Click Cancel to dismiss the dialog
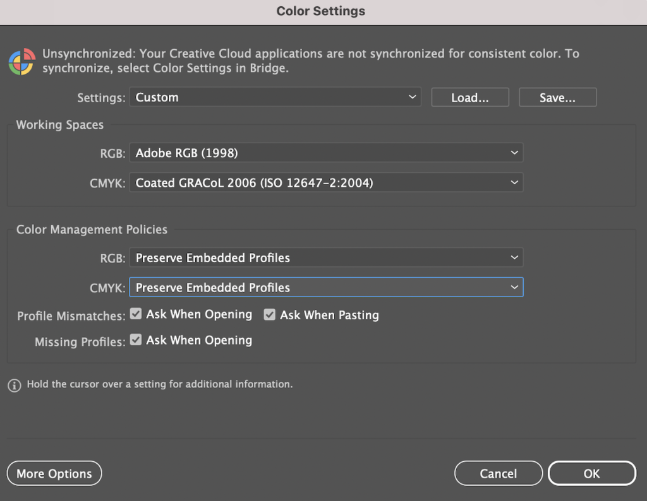 pyautogui.click(x=498, y=473)
